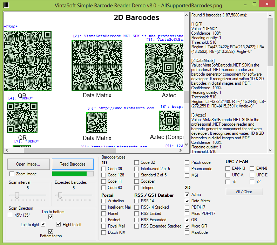Click the small Data Matrix barcode [5]
This screenshot has width=277, height=245.
(97, 122)
